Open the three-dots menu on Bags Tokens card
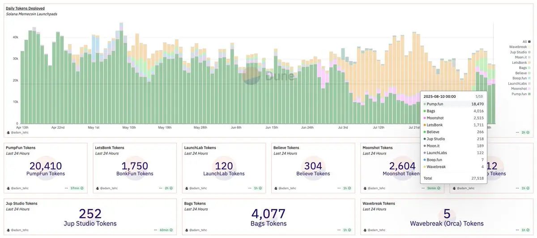The height and width of the screenshot is (238, 537). (338, 230)
